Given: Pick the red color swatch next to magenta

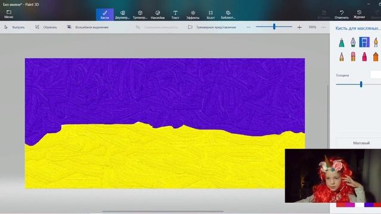Looking at the screenshot, I should pyautogui.click(x=341, y=204).
